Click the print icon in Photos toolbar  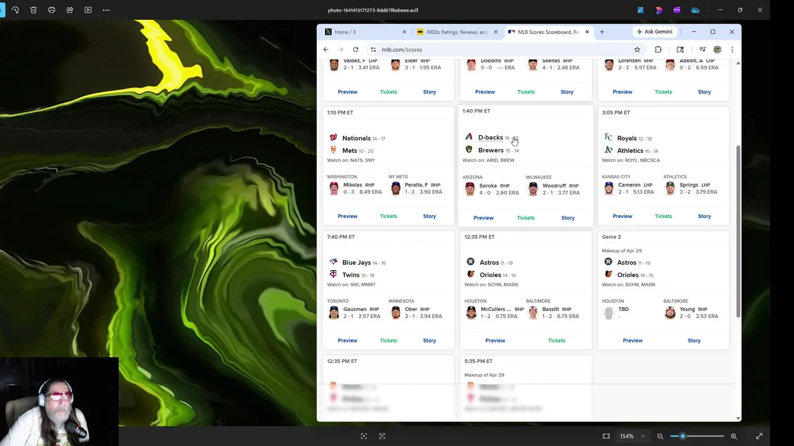pyautogui.click(x=51, y=10)
